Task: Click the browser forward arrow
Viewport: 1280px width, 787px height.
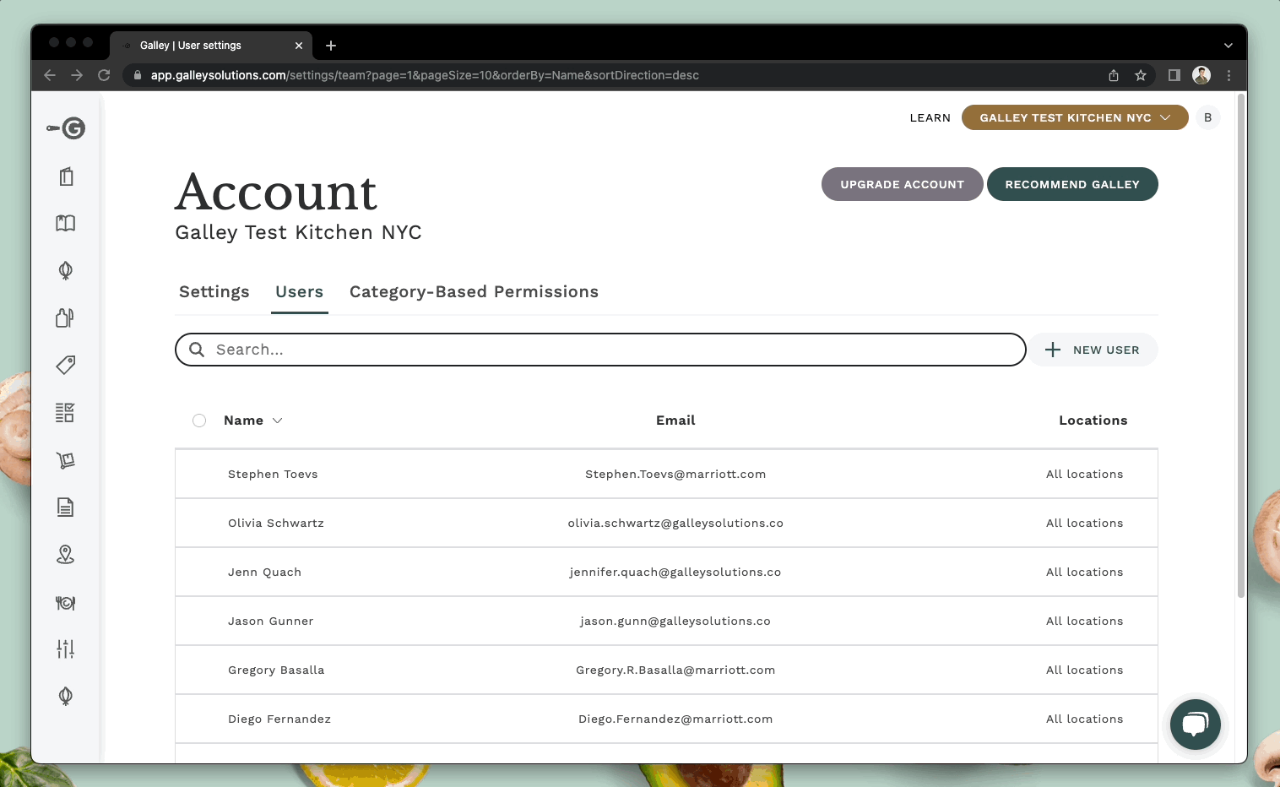Action: (x=77, y=75)
